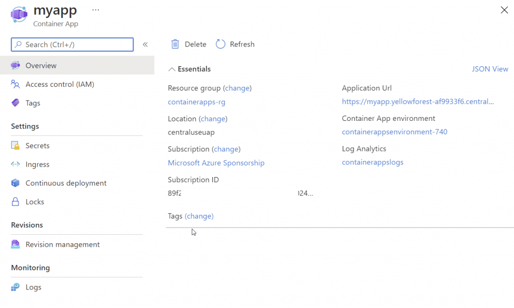Click the Logs monitoring icon

click(x=16, y=287)
